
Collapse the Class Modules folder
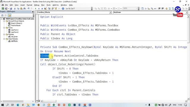click(x=4, y=39)
